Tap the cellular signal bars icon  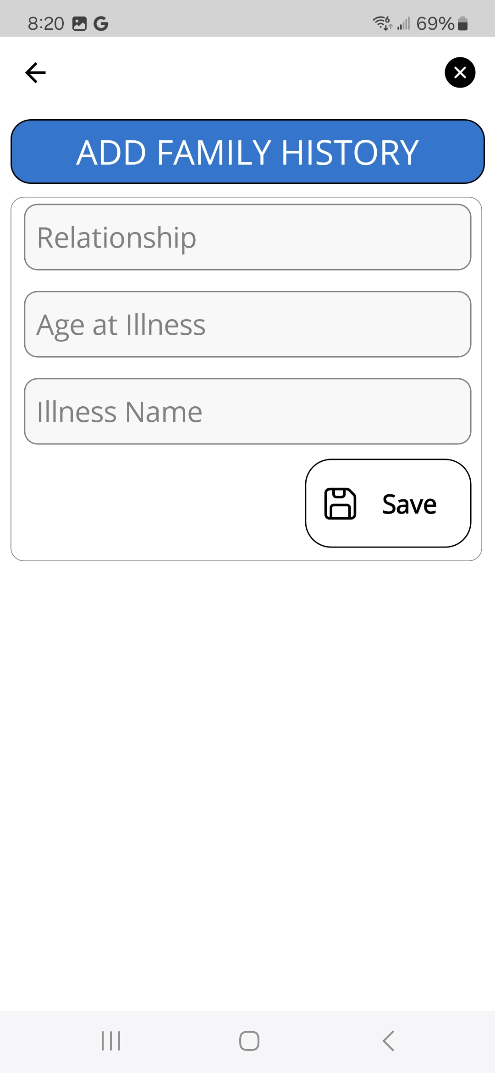pyautogui.click(x=403, y=23)
